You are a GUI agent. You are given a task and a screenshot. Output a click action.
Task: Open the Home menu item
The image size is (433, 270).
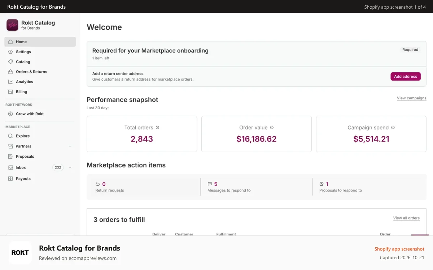click(x=40, y=42)
